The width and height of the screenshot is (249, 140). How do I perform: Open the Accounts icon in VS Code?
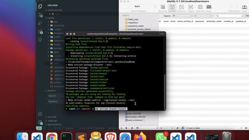[x=40, y=114]
